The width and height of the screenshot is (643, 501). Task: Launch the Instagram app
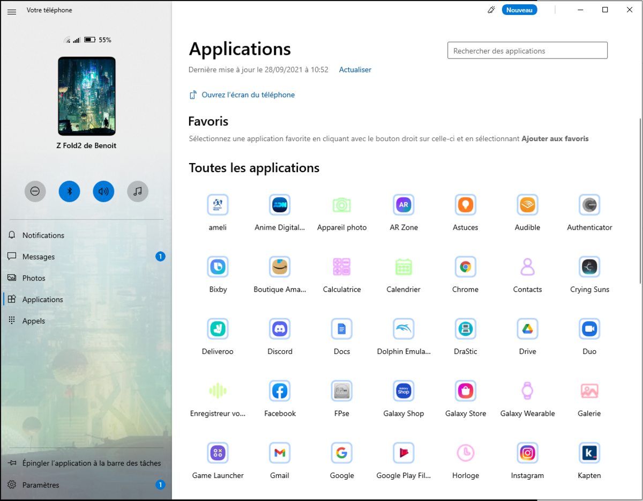[x=528, y=453]
